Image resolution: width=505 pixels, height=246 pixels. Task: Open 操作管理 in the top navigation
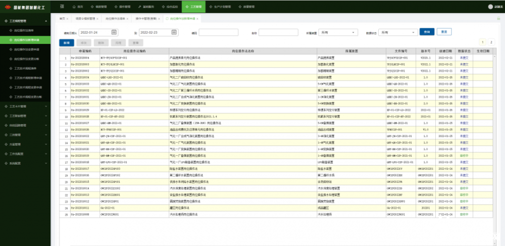(122, 7)
